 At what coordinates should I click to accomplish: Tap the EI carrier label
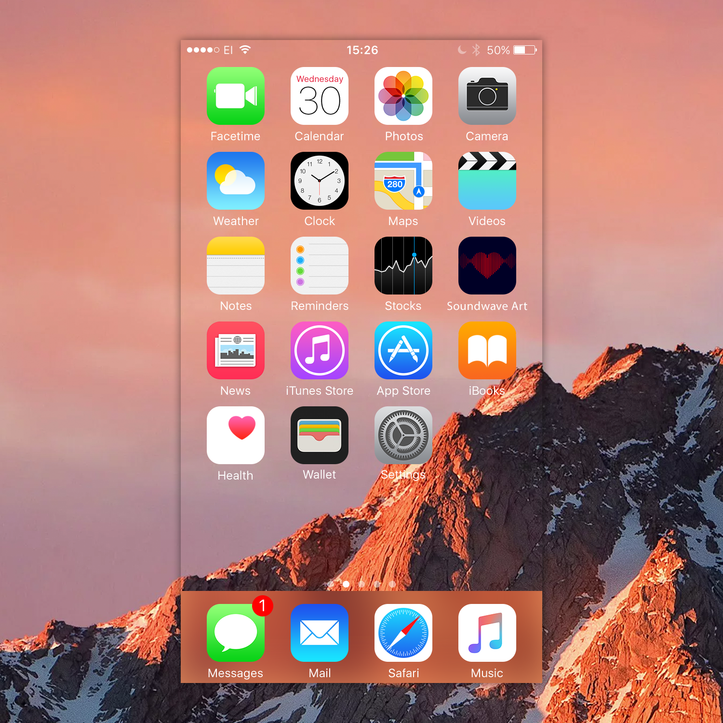[x=228, y=50]
